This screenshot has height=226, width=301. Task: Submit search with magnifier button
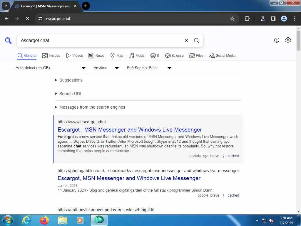click(x=196, y=41)
